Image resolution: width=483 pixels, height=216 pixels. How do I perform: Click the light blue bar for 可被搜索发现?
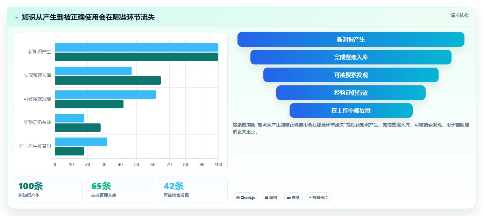106,94
